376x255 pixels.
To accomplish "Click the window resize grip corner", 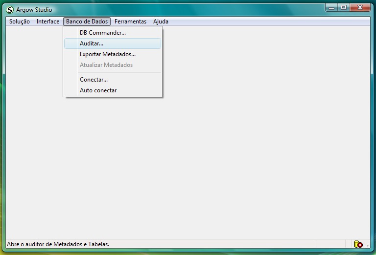I will (x=367, y=245).
